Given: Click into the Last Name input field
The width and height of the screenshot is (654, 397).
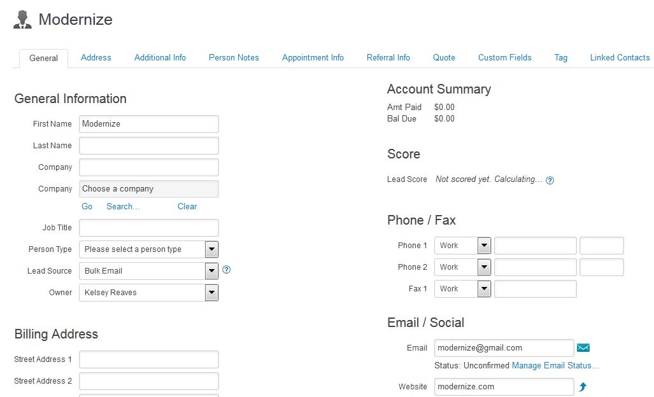Looking at the screenshot, I should point(148,146).
